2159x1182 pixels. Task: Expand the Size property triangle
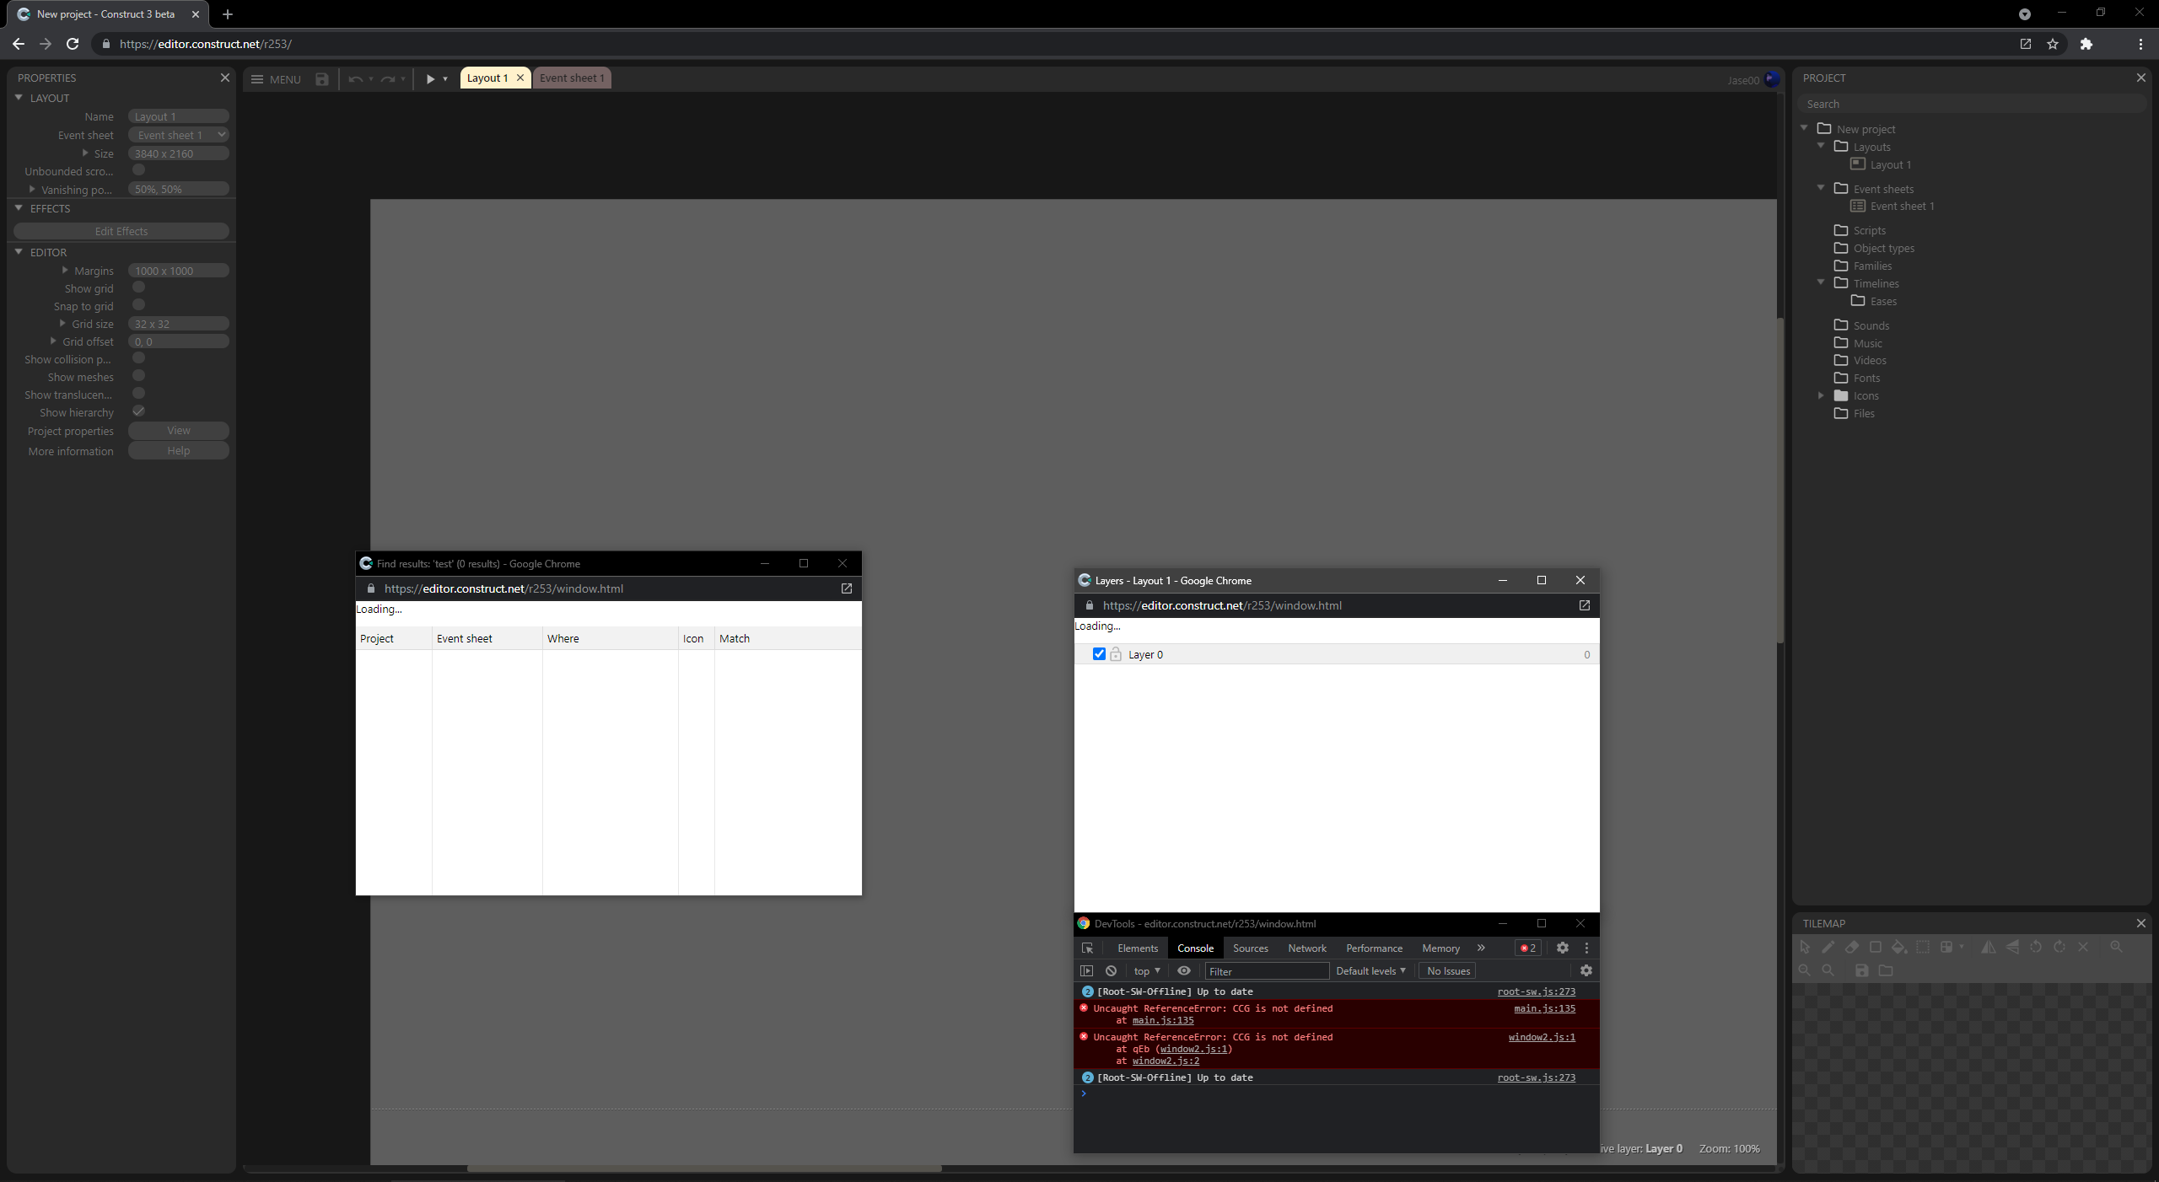tap(85, 153)
